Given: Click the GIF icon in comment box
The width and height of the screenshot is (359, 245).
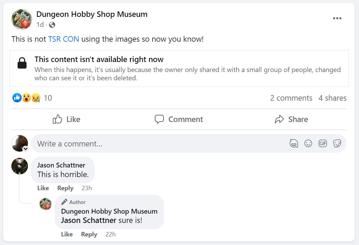Looking at the screenshot, I should pyautogui.click(x=323, y=143).
